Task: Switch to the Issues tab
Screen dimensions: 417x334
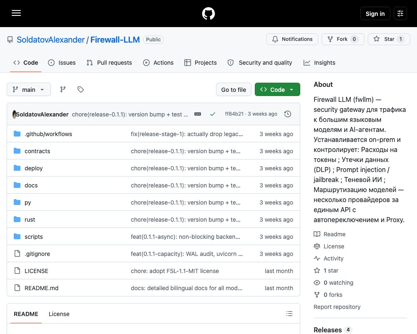Action: pyautogui.click(x=62, y=63)
